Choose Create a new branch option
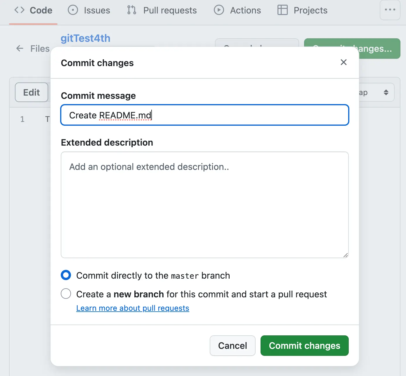The width and height of the screenshot is (406, 376). click(x=66, y=294)
